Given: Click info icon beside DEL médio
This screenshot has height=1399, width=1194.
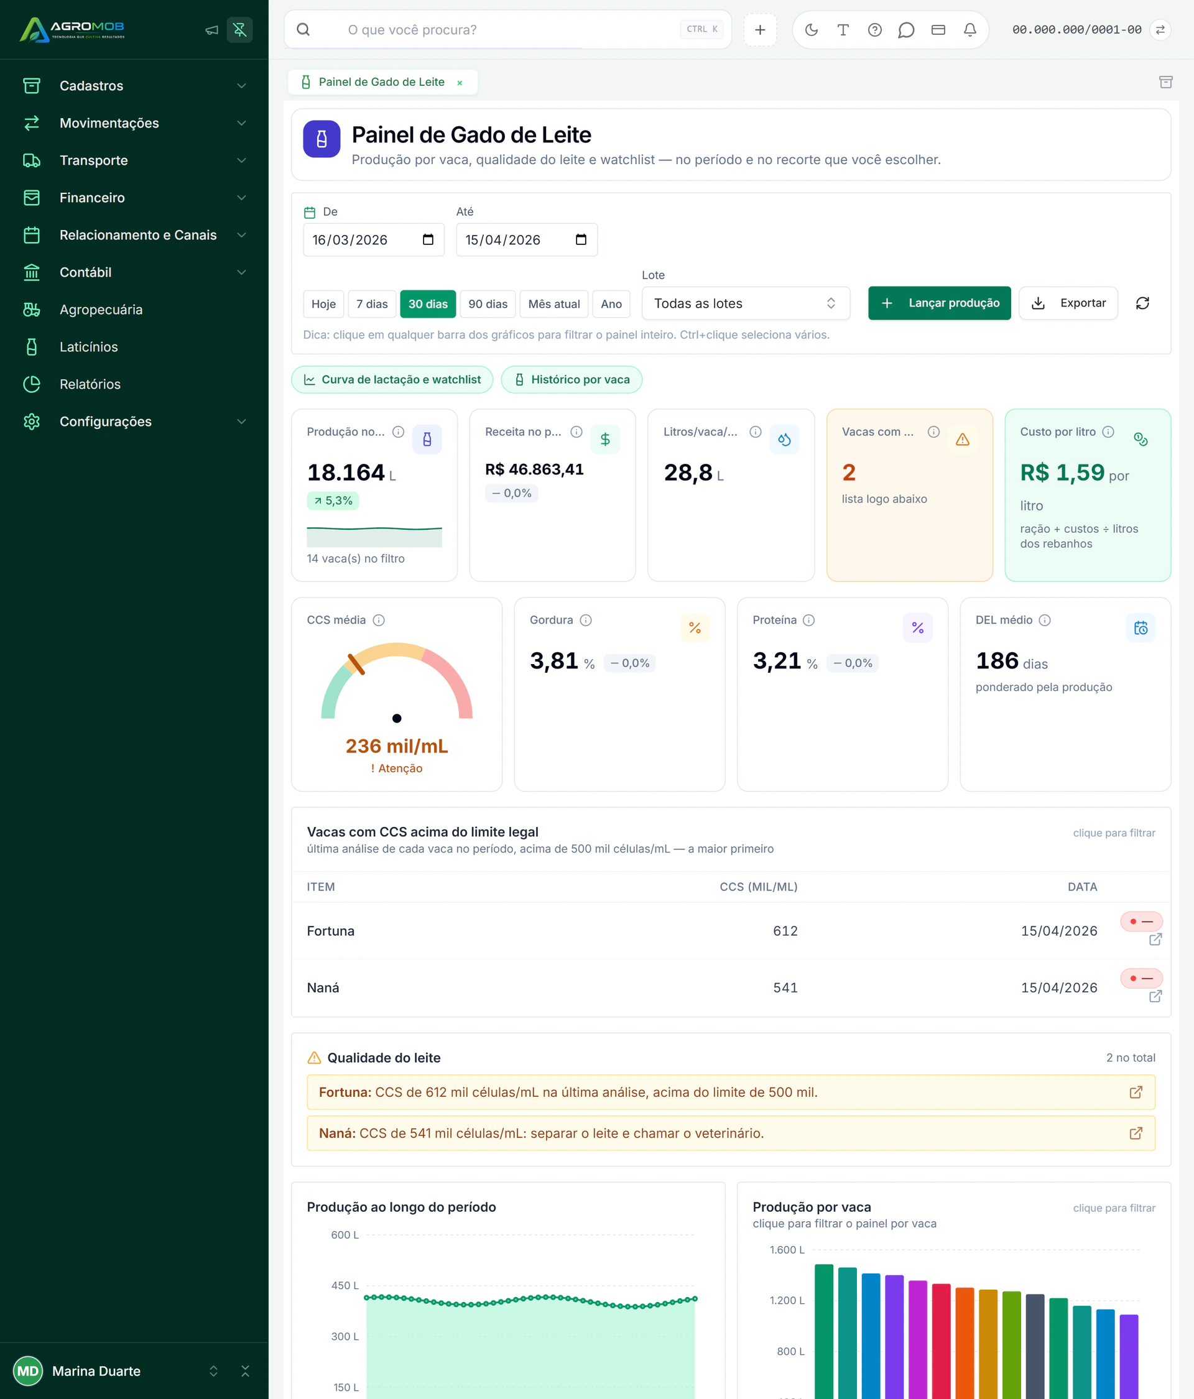Looking at the screenshot, I should (1045, 620).
